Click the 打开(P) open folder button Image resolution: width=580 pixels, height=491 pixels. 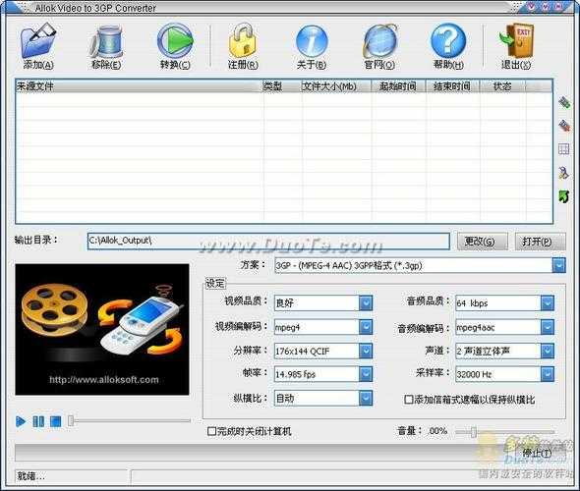click(540, 242)
